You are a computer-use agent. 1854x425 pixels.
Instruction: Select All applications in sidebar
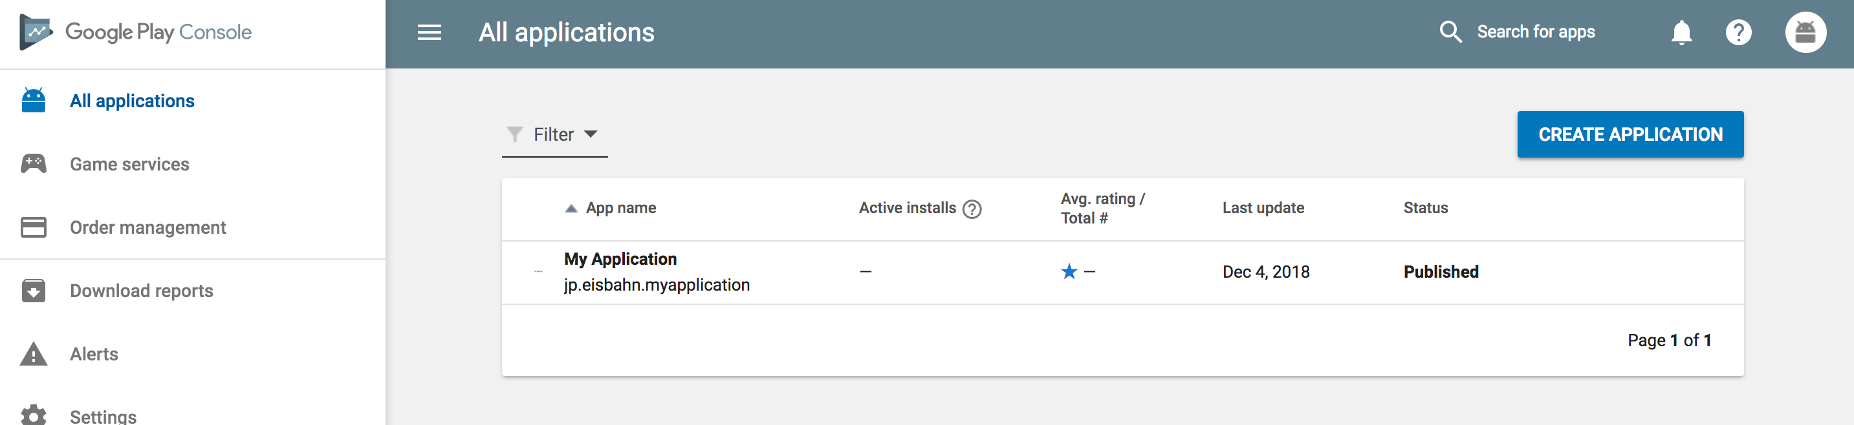click(x=132, y=101)
